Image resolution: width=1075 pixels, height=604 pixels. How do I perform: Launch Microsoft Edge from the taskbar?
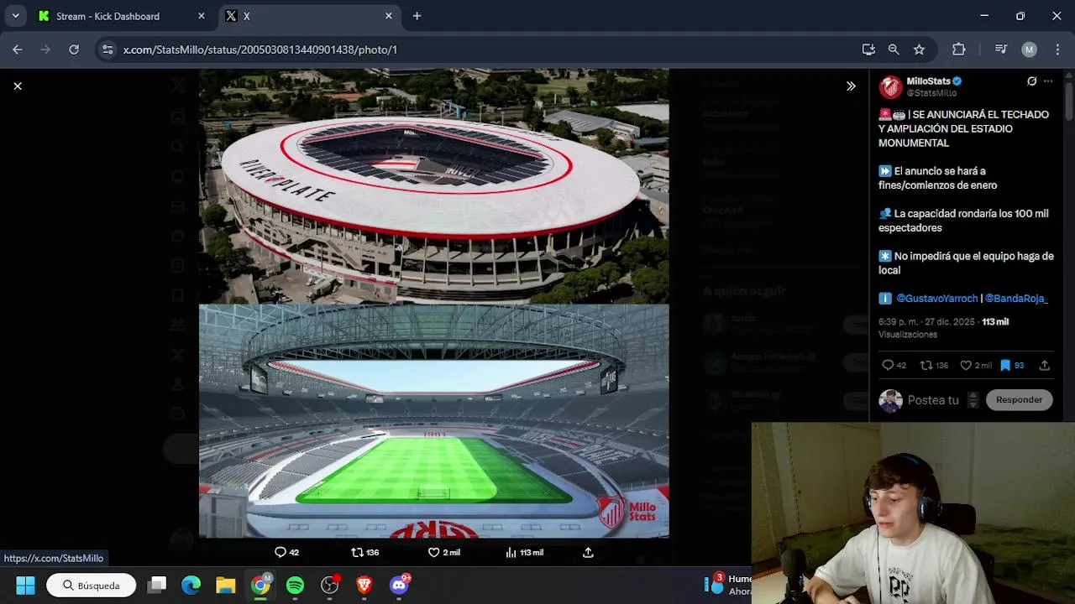pyautogui.click(x=191, y=585)
